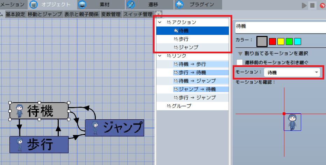326x165 pixels.
Task: Select the グループ tree item
Action: [x=192, y=106]
